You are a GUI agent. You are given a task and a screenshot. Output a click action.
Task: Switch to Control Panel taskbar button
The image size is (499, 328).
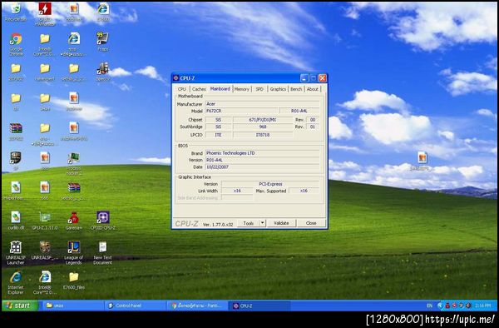[x=136, y=306]
